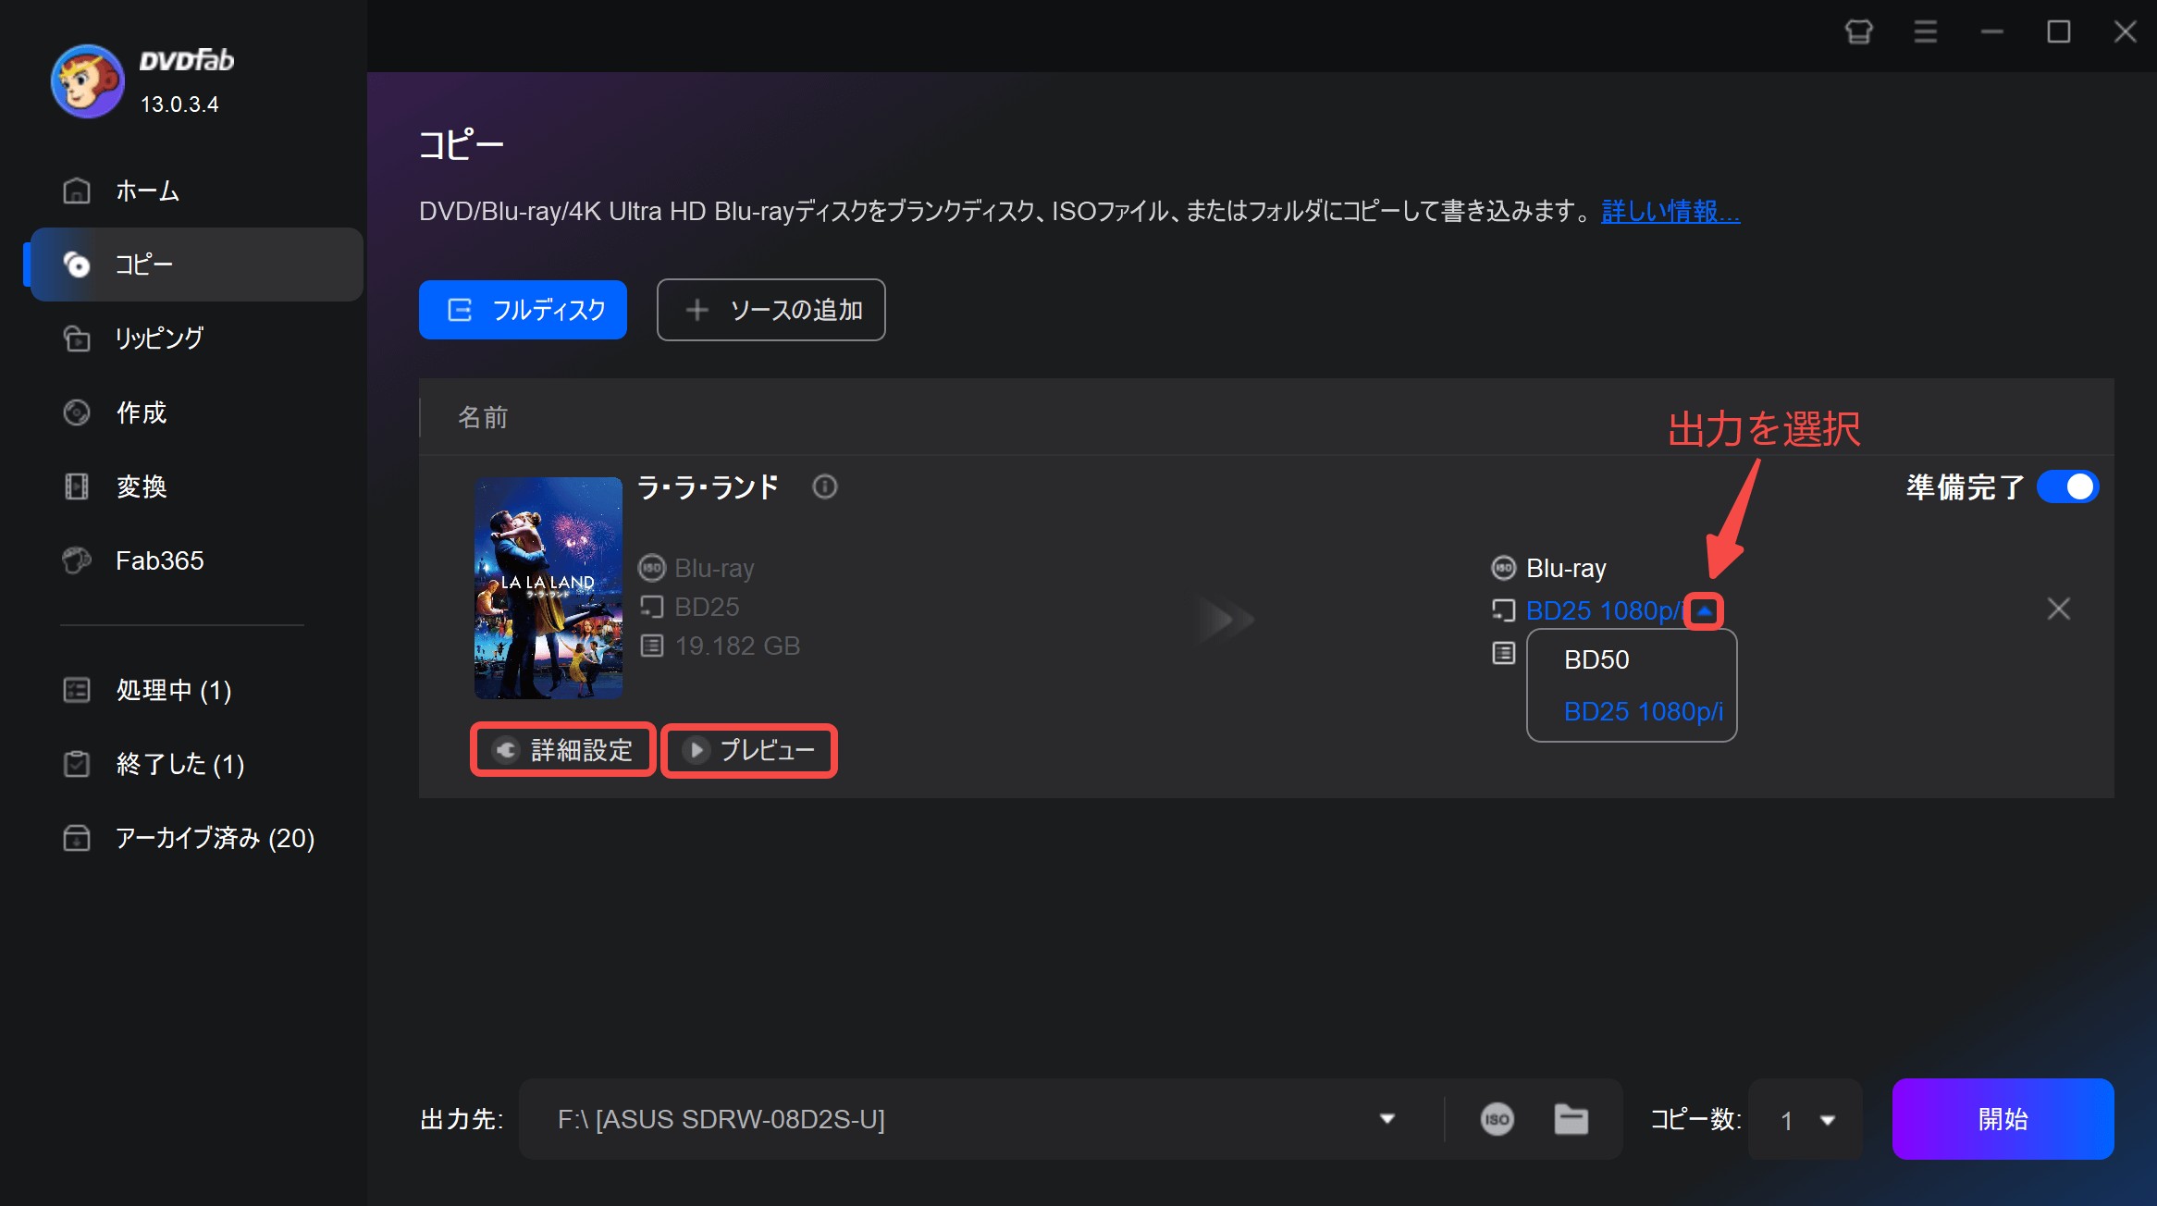The height and width of the screenshot is (1206, 2157).
Task: Open the コピー数 count dropdown
Action: [x=1806, y=1119]
